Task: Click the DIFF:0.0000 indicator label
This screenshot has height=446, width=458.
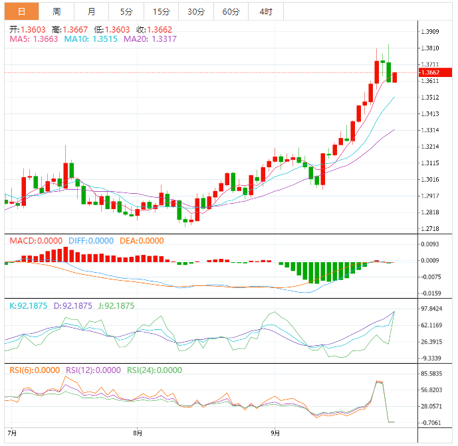Action: pos(91,241)
